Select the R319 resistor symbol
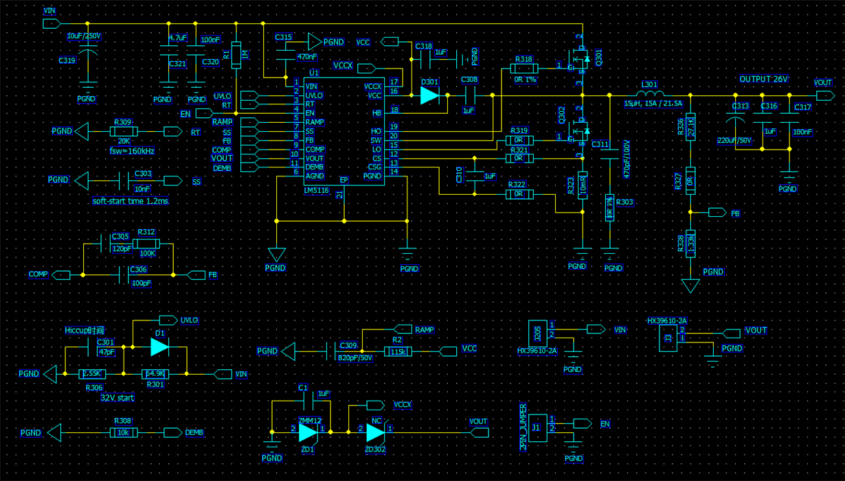This screenshot has height=481, width=845. [519, 140]
